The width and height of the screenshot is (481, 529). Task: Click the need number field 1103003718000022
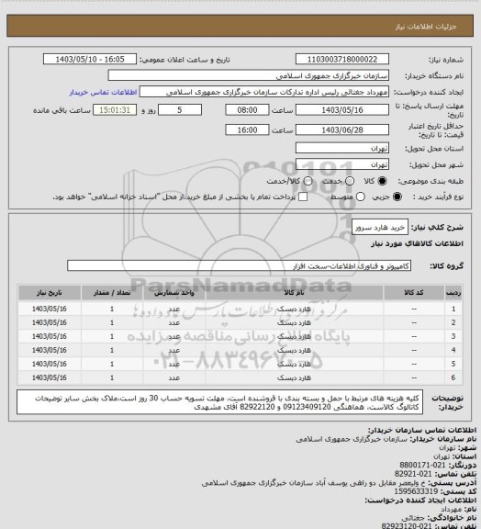[x=342, y=60]
